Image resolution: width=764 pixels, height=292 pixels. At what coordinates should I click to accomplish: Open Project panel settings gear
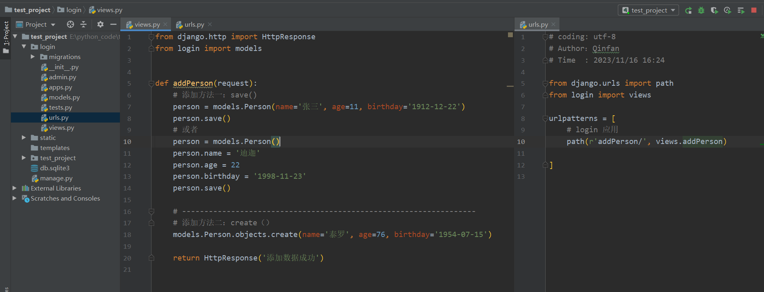[100, 24]
